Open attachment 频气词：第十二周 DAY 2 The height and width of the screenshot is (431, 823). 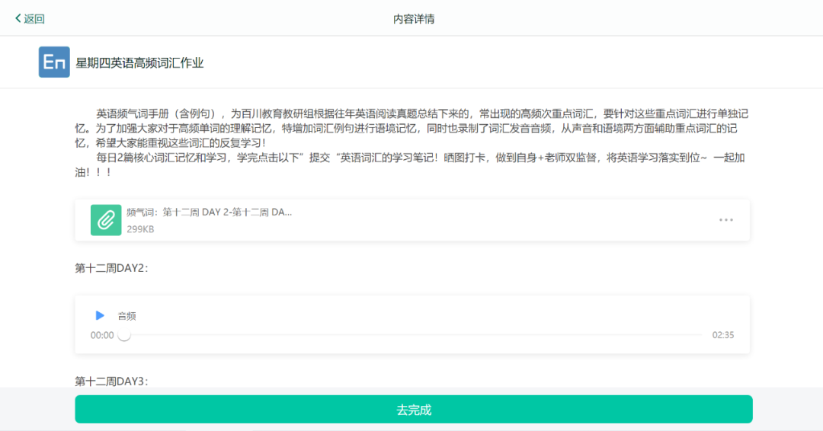(x=209, y=212)
